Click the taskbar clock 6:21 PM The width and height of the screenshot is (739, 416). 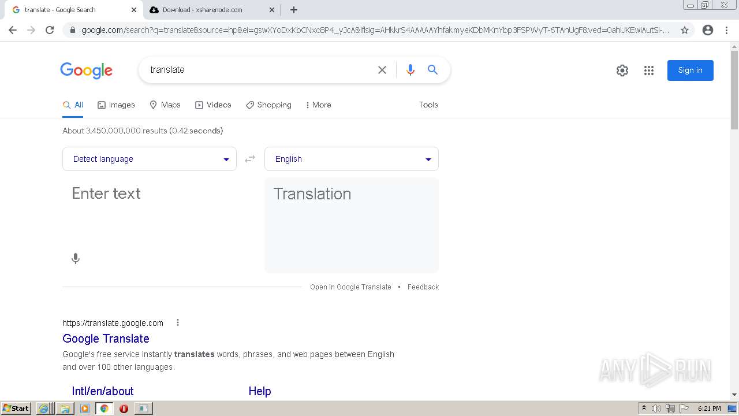pyautogui.click(x=709, y=408)
